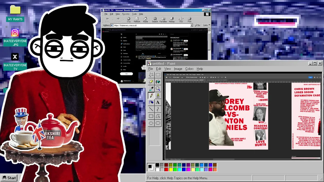Choose the Polygon shape tool
Viewport: 324px width, 182px height.
[158, 116]
